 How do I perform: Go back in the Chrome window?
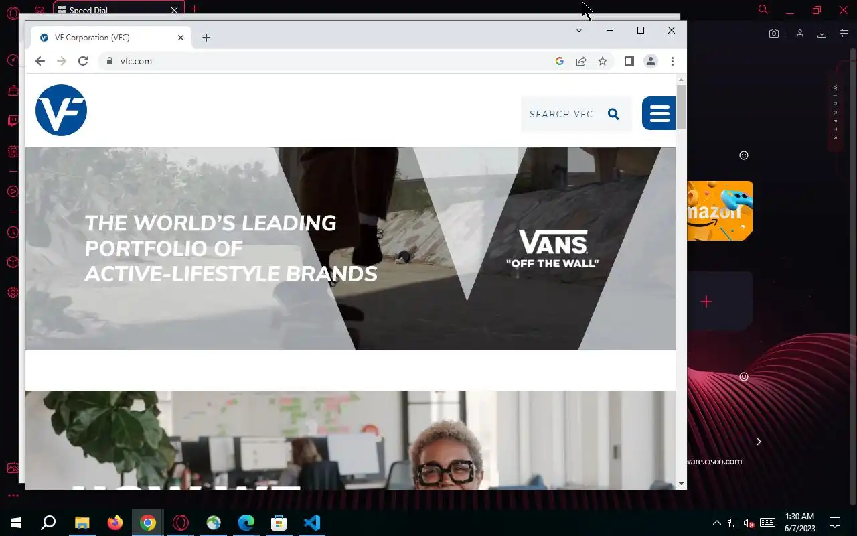(40, 61)
